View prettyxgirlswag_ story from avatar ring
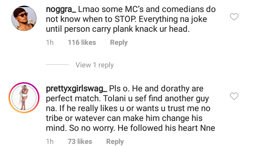Screen dimensions: 254x146 click(24, 98)
